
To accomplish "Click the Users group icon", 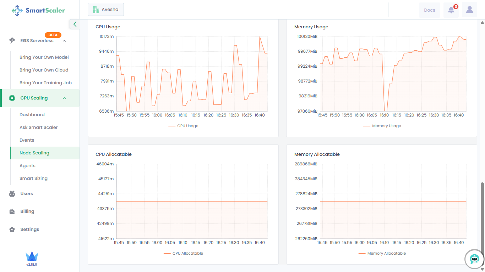I will tap(12, 194).
